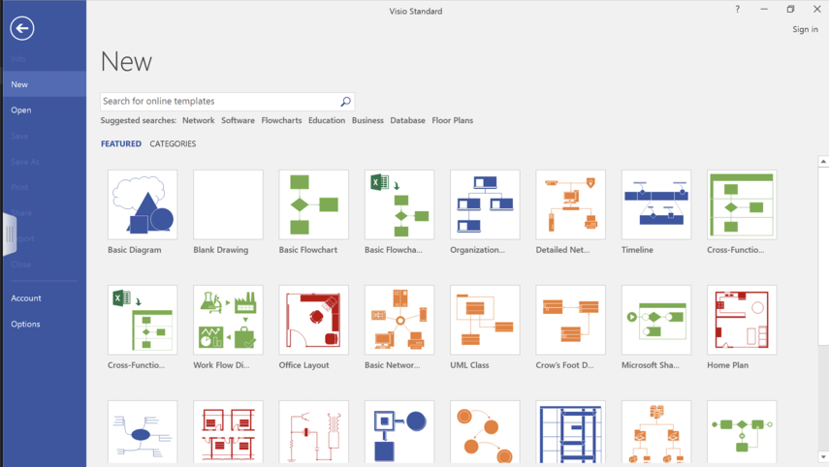Open the UML Class template icon
Image resolution: width=829 pixels, height=467 pixels.
(x=485, y=320)
